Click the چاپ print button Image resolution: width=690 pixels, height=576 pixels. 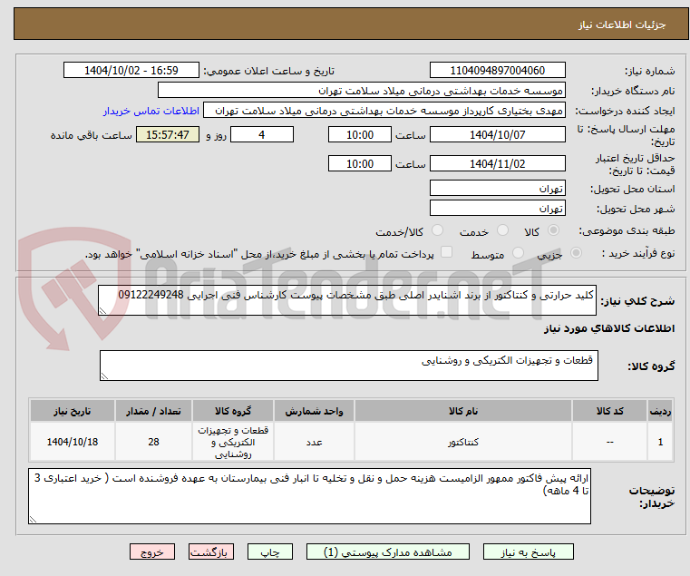[x=270, y=552]
